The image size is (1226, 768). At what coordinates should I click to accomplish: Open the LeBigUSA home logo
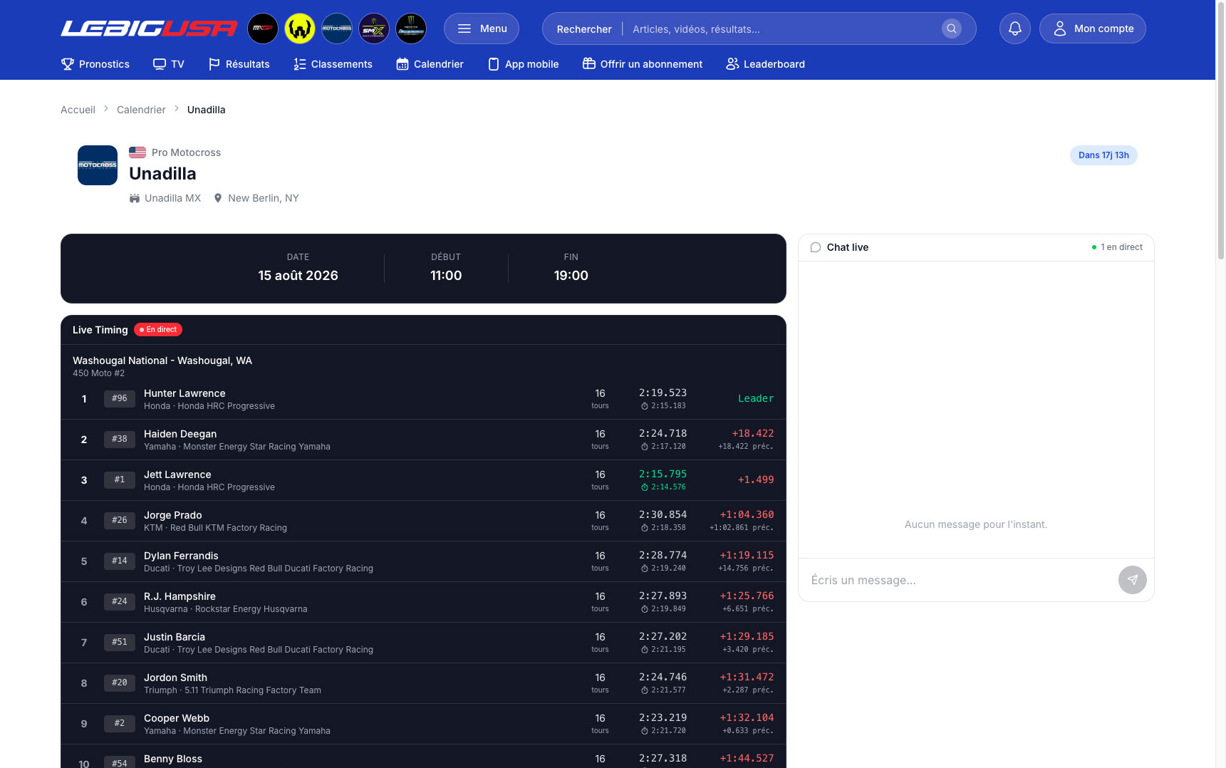click(149, 28)
